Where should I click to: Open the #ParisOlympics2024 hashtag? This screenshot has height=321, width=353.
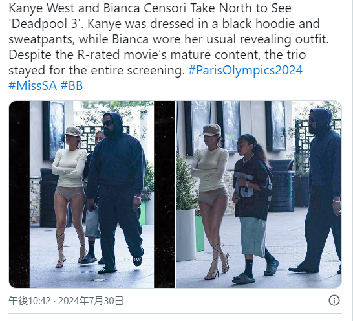click(x=245, y=70)
